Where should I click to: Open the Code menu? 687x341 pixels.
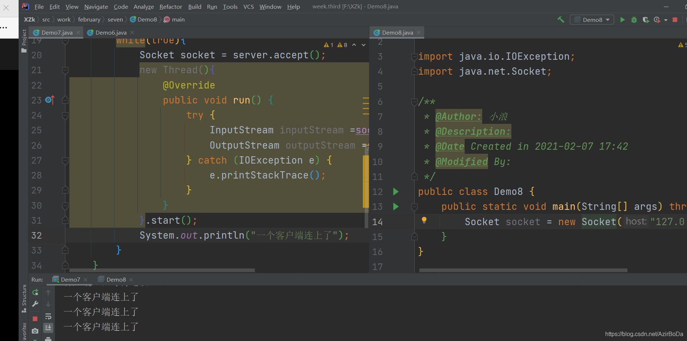[x=121, y=7]
